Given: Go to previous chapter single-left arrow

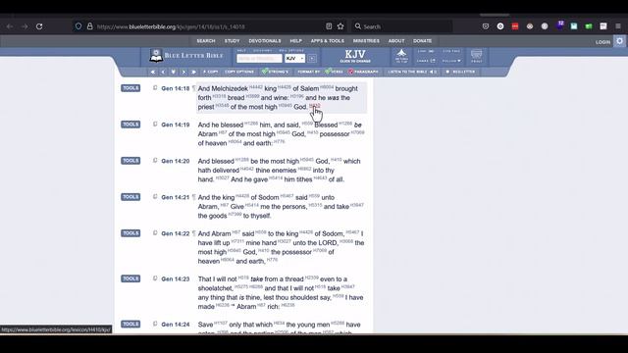Looking at the screenshot, I should click(x=163, y=72).
